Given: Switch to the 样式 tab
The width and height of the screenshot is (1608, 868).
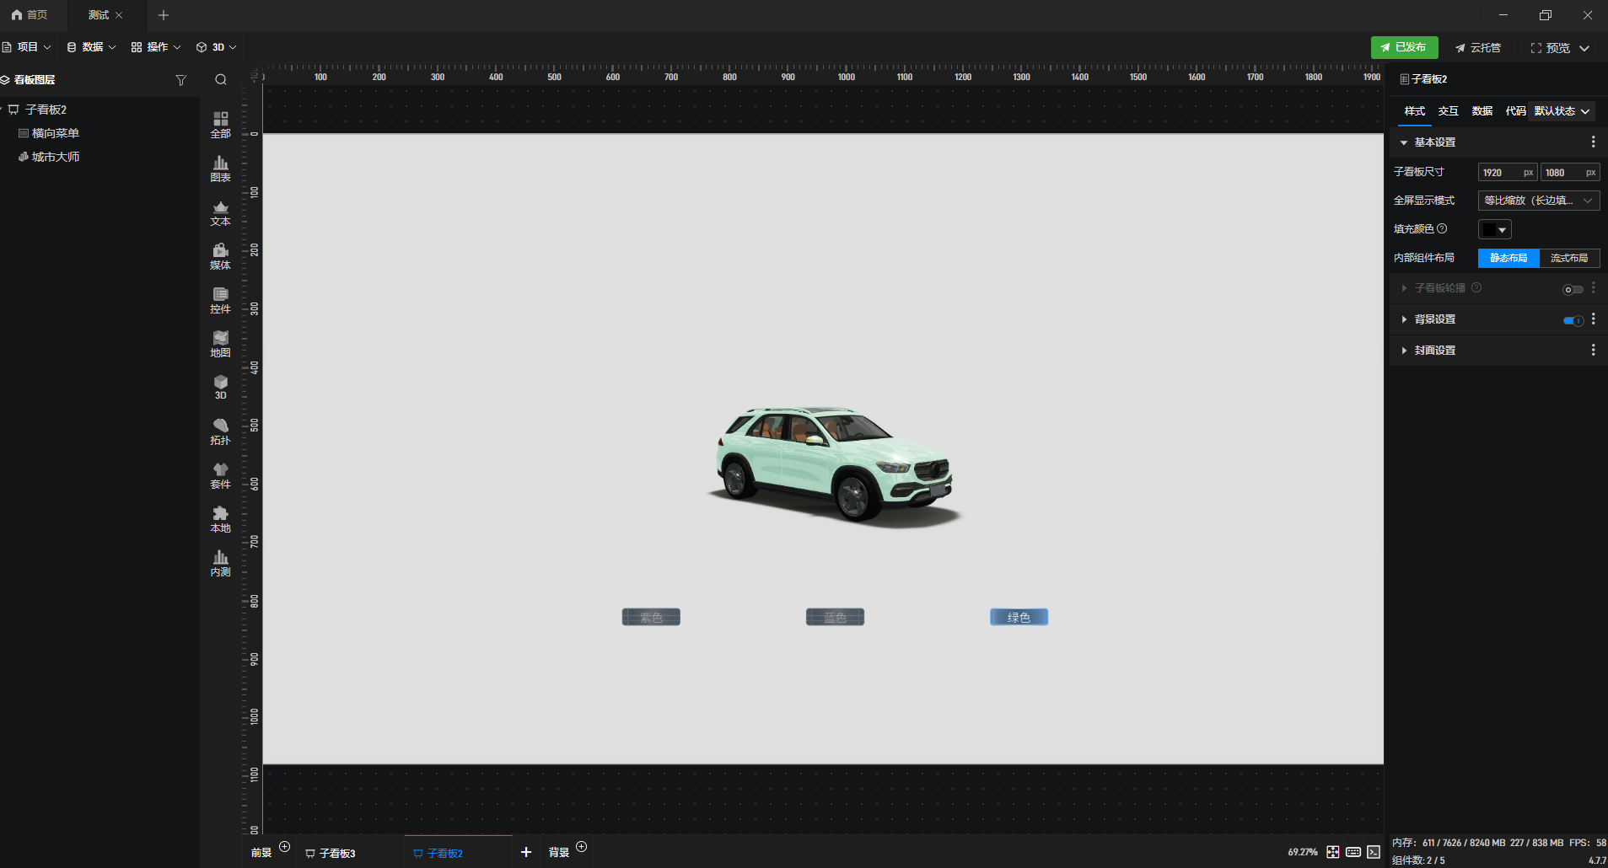Looking at the screenshot, I should point(1415,111).
